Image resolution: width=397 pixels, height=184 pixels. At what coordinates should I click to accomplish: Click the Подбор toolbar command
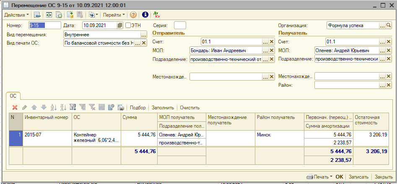(x=138, y=108)
